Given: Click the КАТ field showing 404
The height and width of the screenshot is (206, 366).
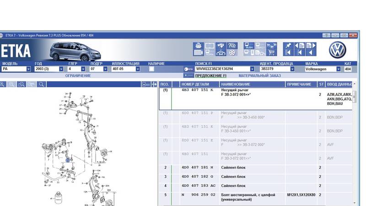Looking at the screenshot, I should (348, 69).
